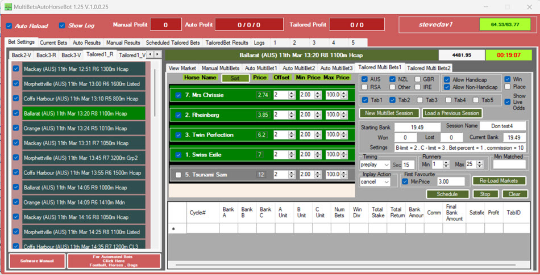Enable the GBR country checkbox
Image resolution: width=540 pixels, height=275 pixels.
[417, 79]
